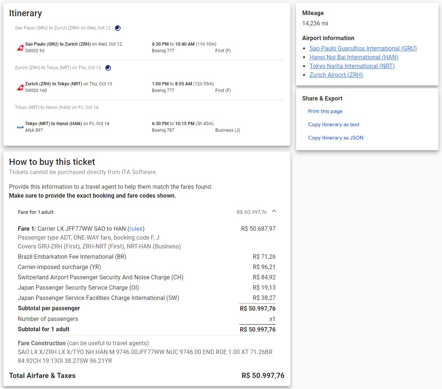Select SWISS 93 flight number text
The width and height of the screenshot is (442, 389).
(35, 51)
